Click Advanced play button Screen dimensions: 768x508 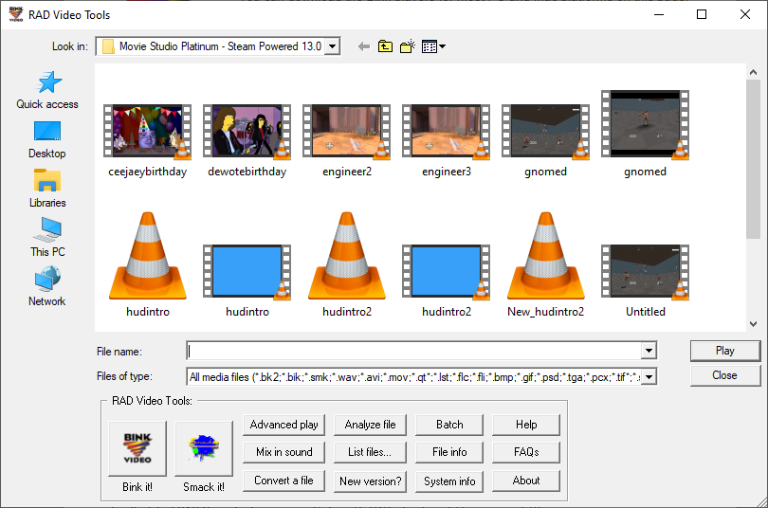tap(283, 425)
